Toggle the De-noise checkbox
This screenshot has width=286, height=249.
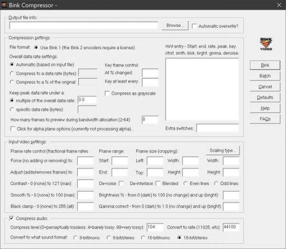121,183
